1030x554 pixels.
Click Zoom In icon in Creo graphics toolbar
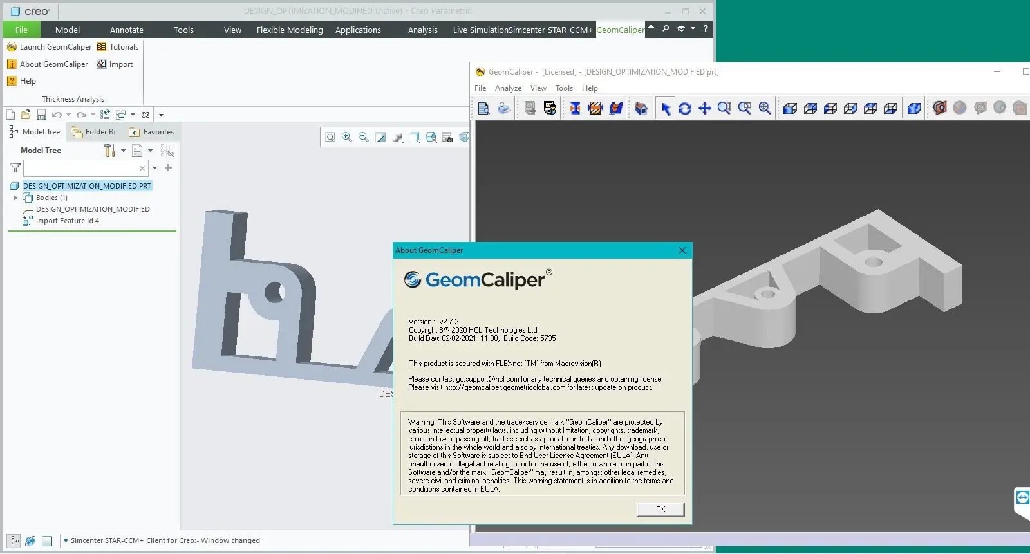click(x=347, y=137)
